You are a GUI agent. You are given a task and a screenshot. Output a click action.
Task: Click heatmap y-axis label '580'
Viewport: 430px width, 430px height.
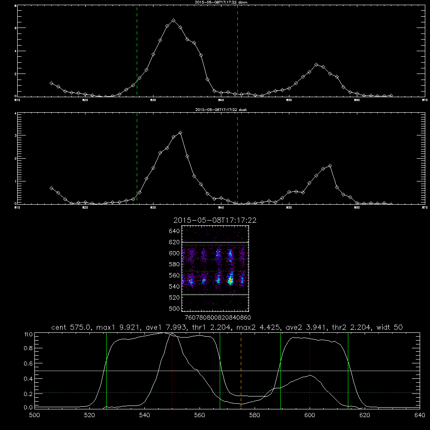pyautogui.click(x=175, y=264)
